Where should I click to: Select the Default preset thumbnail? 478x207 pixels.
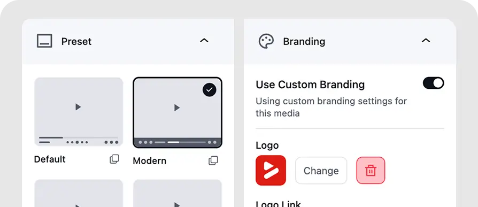pyautogui.click(x=79, y=112)
